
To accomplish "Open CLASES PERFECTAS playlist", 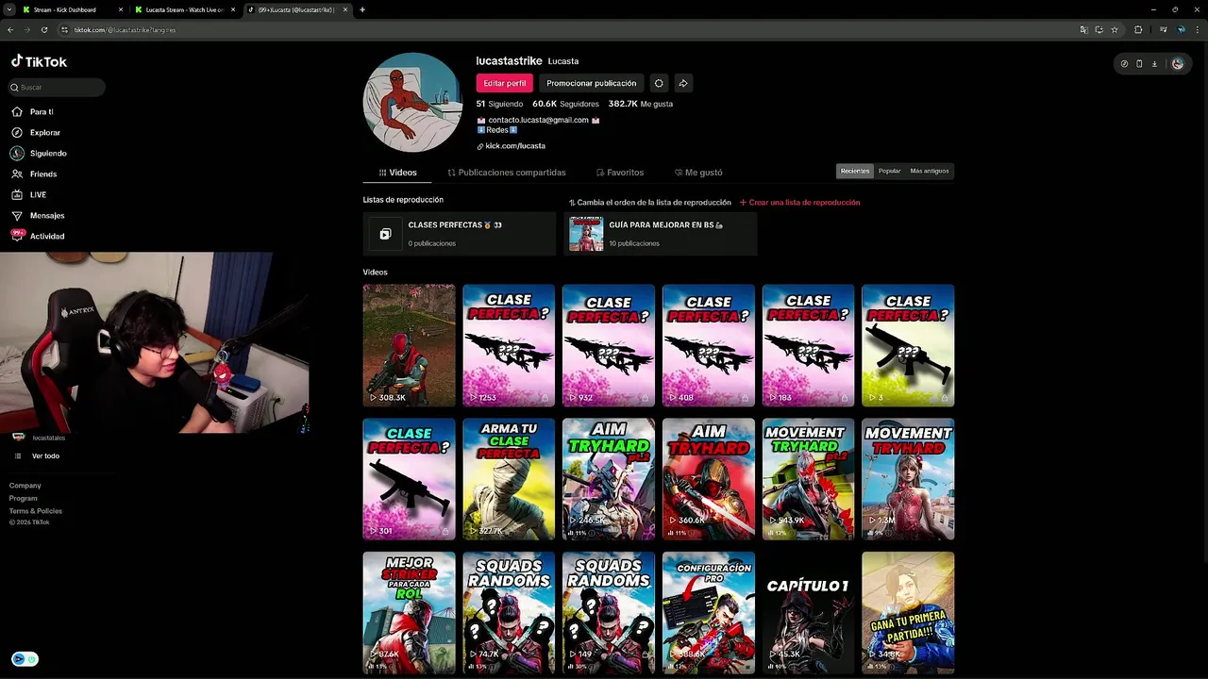I will point(460,234).
